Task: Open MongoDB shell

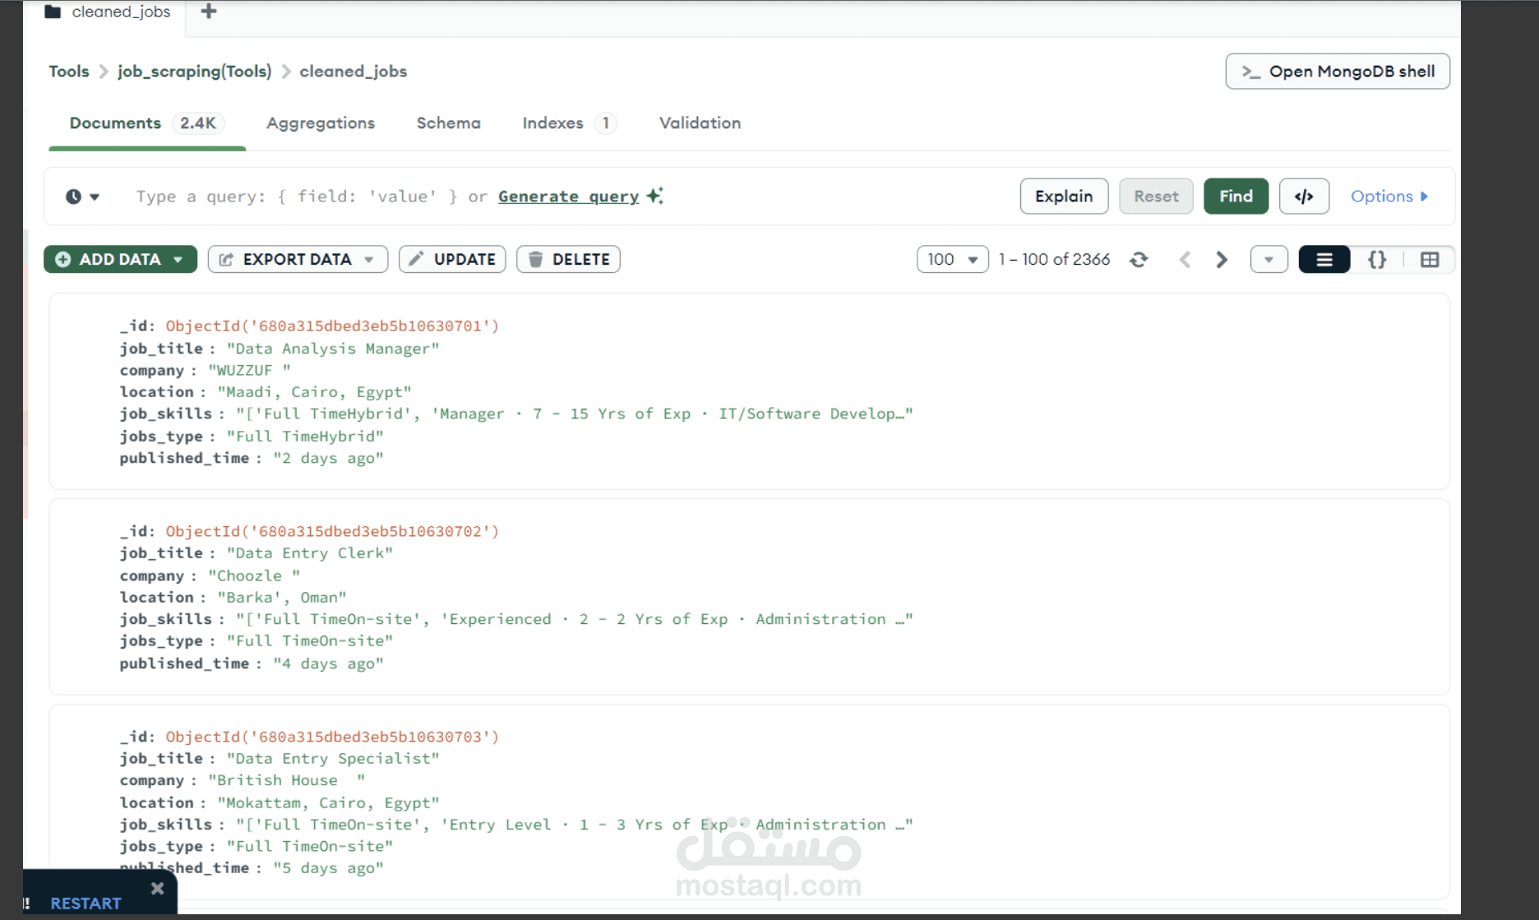Action: pos(1337,72)
